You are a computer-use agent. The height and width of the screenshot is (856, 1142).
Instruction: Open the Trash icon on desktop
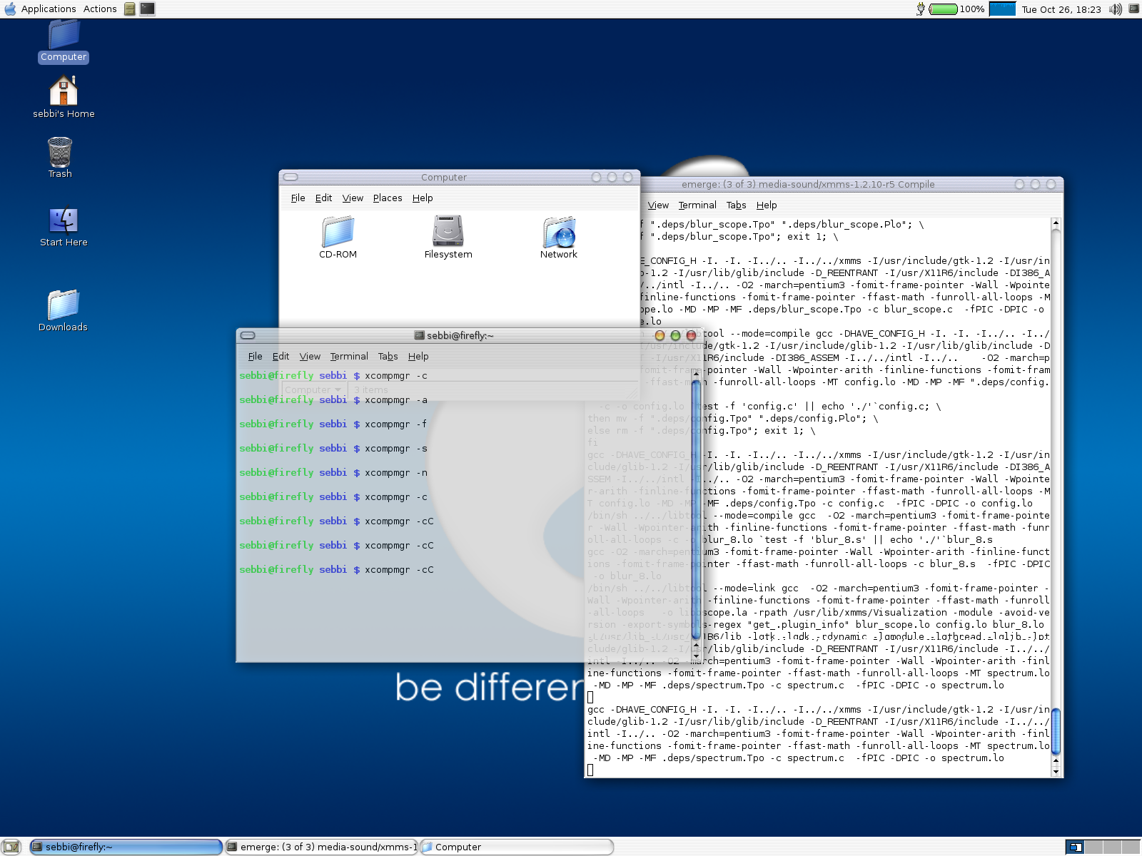[x=60, y=152]
